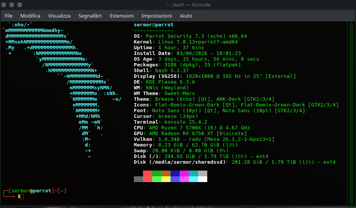The image size is (356, 208).
Task: Click the GPU value 'AMD Radeon RX 6750 XT'
Action: coord(181,134)
